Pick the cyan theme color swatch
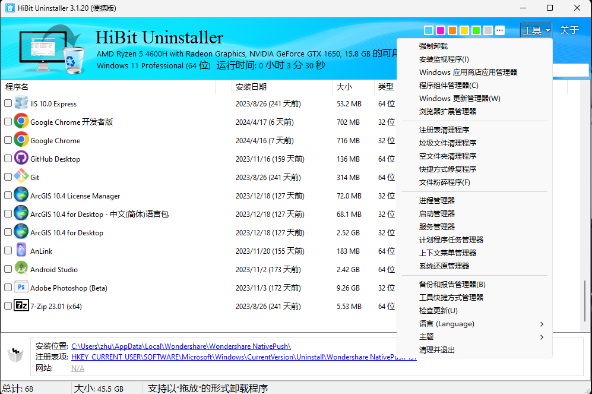 pos(429,30)
